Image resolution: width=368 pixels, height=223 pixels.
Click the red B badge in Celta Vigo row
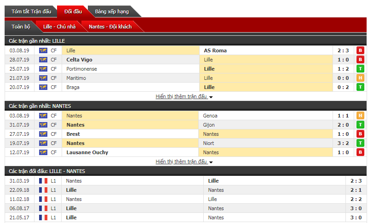(360, 60)
